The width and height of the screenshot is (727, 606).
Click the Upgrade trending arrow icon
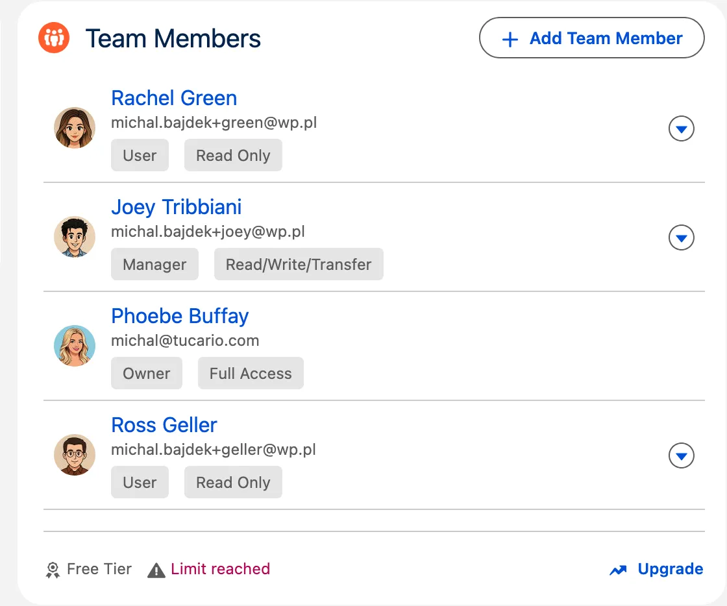pyautogui.click(x=618, y=570)
